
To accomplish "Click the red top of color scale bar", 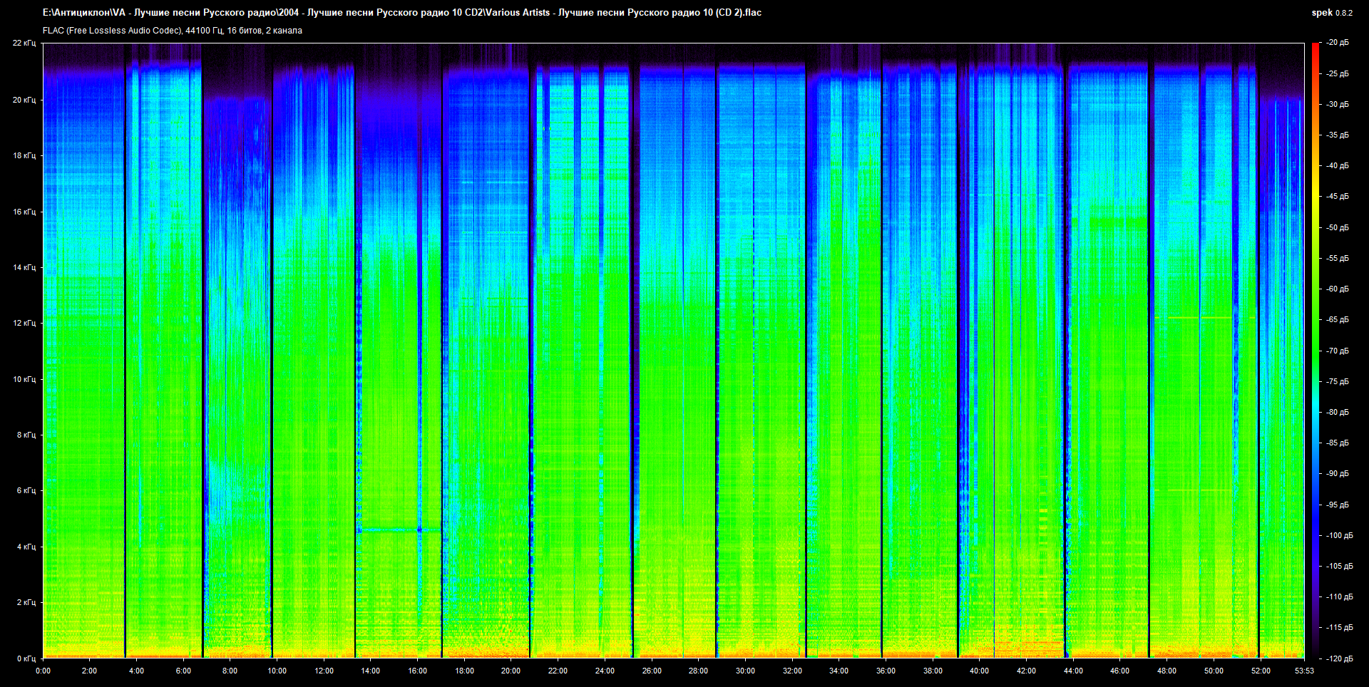I will [x=1315, y=47].
